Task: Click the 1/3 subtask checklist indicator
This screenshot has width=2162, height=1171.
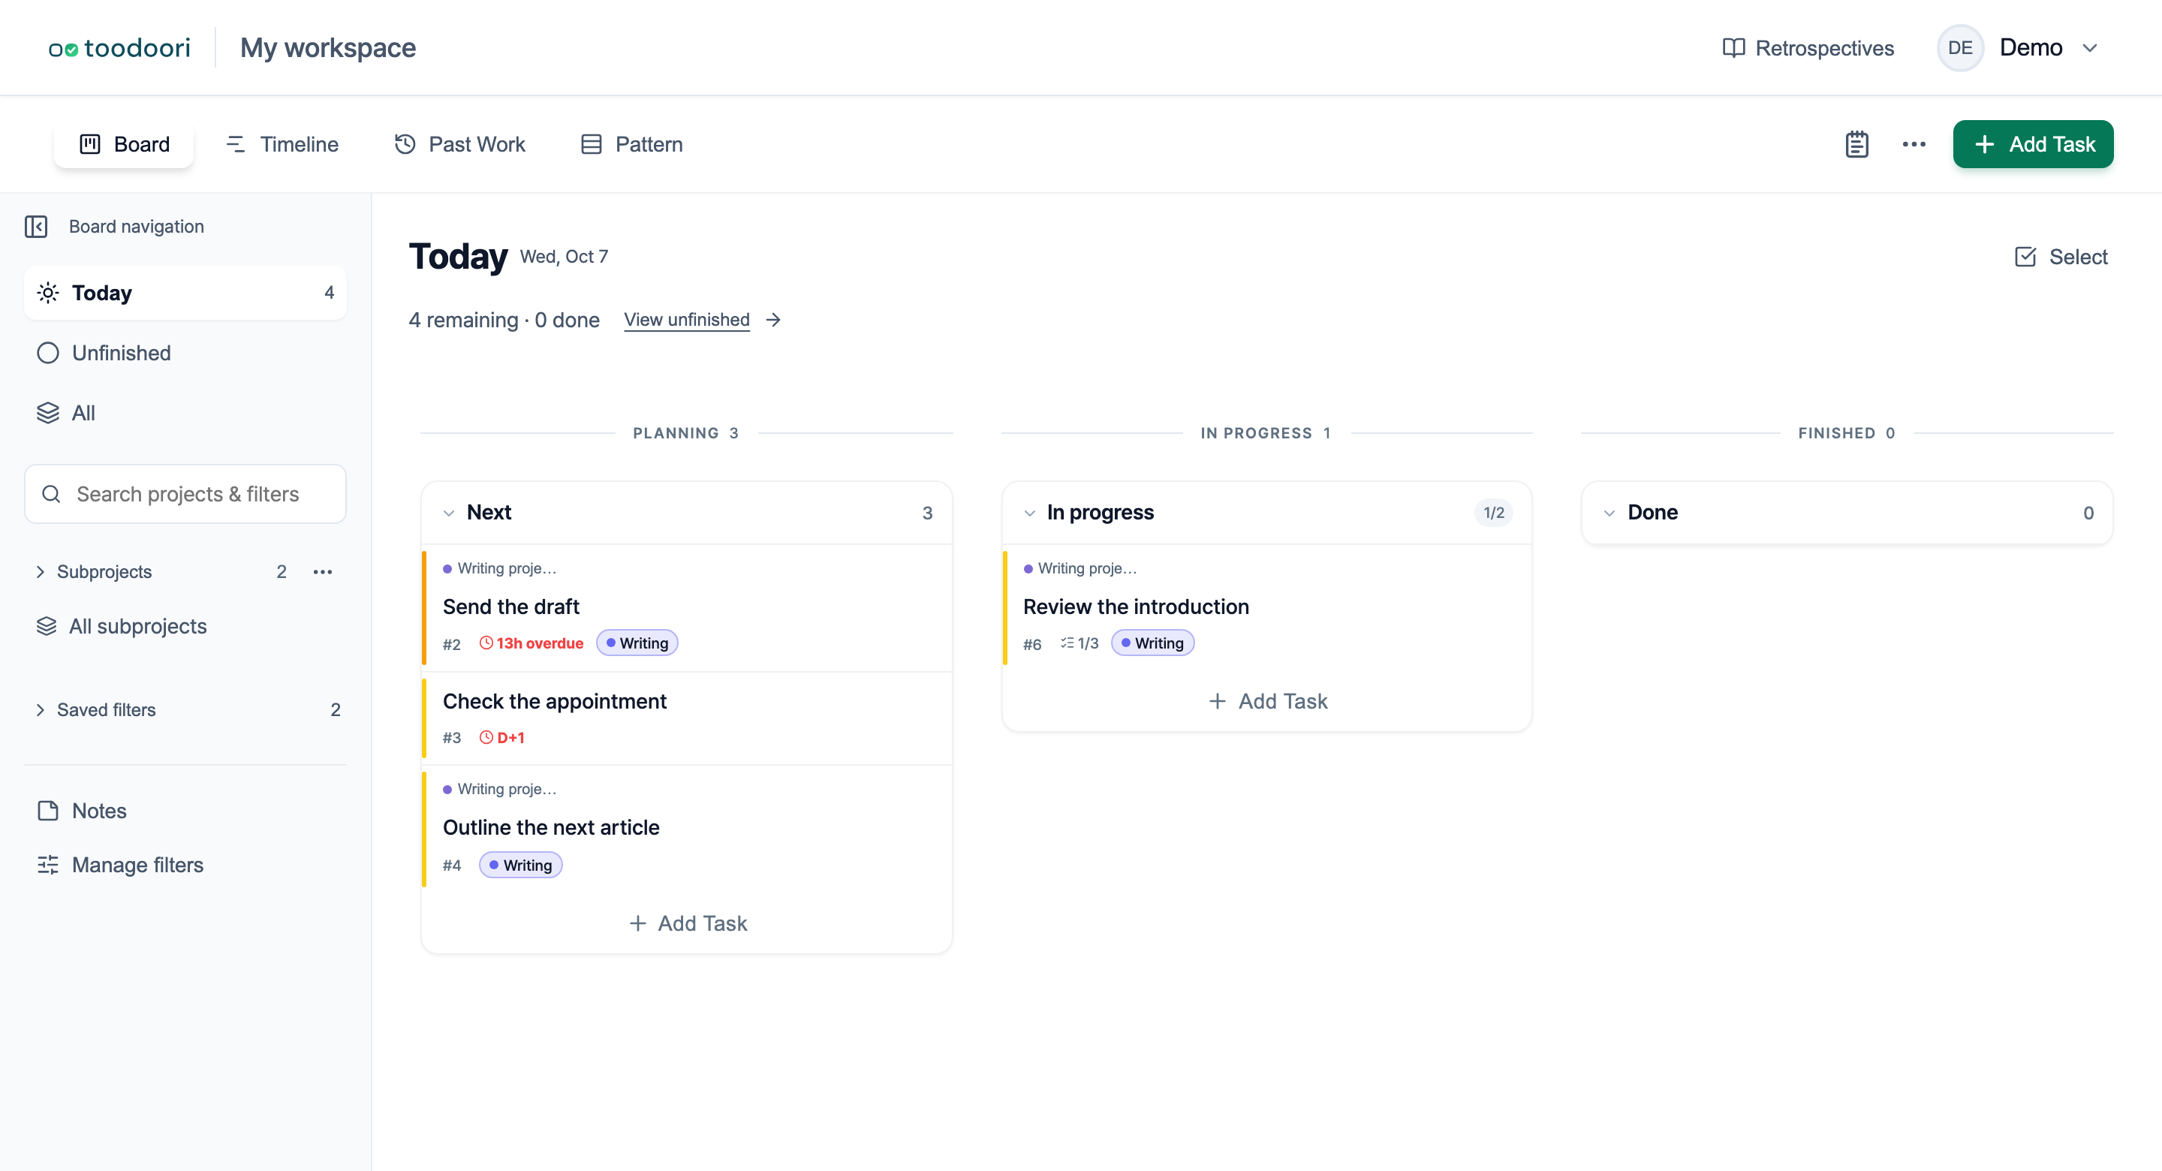Action: click(x=1079, y=643)
